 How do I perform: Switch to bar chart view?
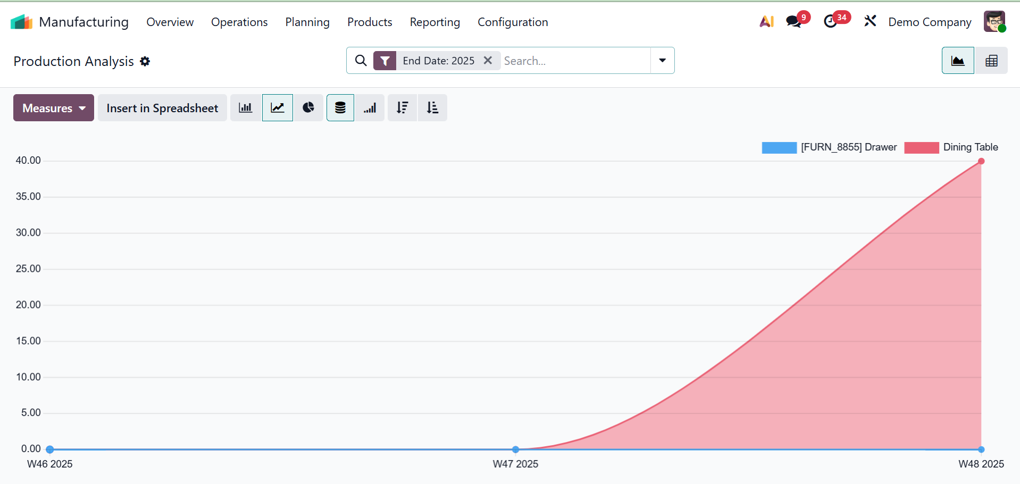click(245, 108)
